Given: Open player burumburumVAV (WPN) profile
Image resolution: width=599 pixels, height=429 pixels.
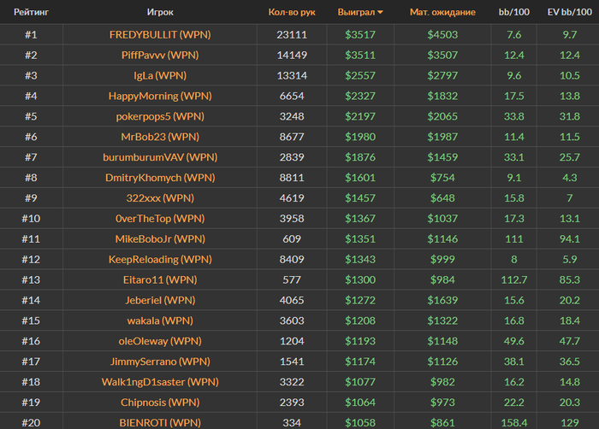Looking at the screenshot, I should [x=160, y=157].
